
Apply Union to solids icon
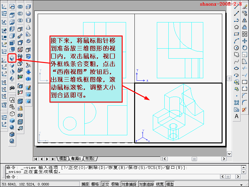[20, 7]
